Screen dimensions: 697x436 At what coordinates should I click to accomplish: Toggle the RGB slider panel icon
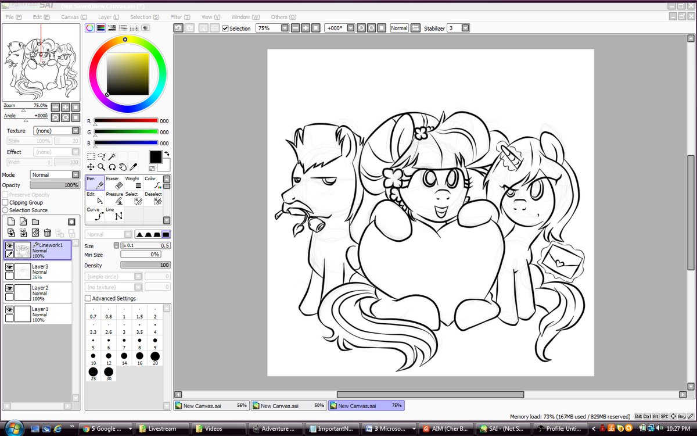[x=101, y=27]
